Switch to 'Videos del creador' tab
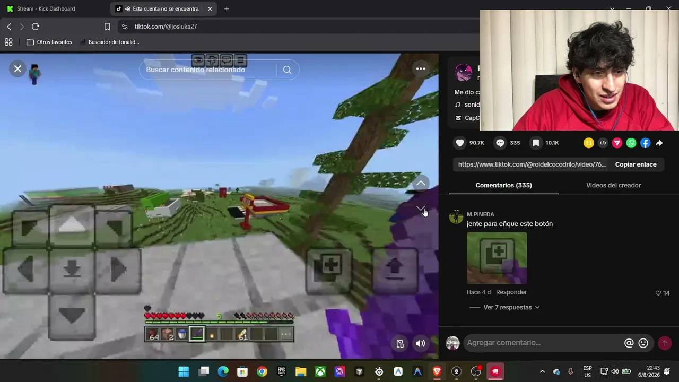The width and height of the screenshot is (679, 382). tap(613, 185)
